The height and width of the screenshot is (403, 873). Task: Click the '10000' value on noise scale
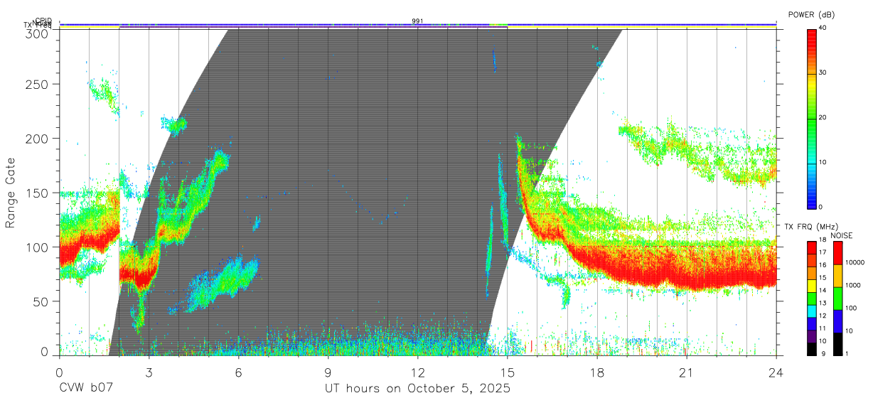[x=855, y=262]
